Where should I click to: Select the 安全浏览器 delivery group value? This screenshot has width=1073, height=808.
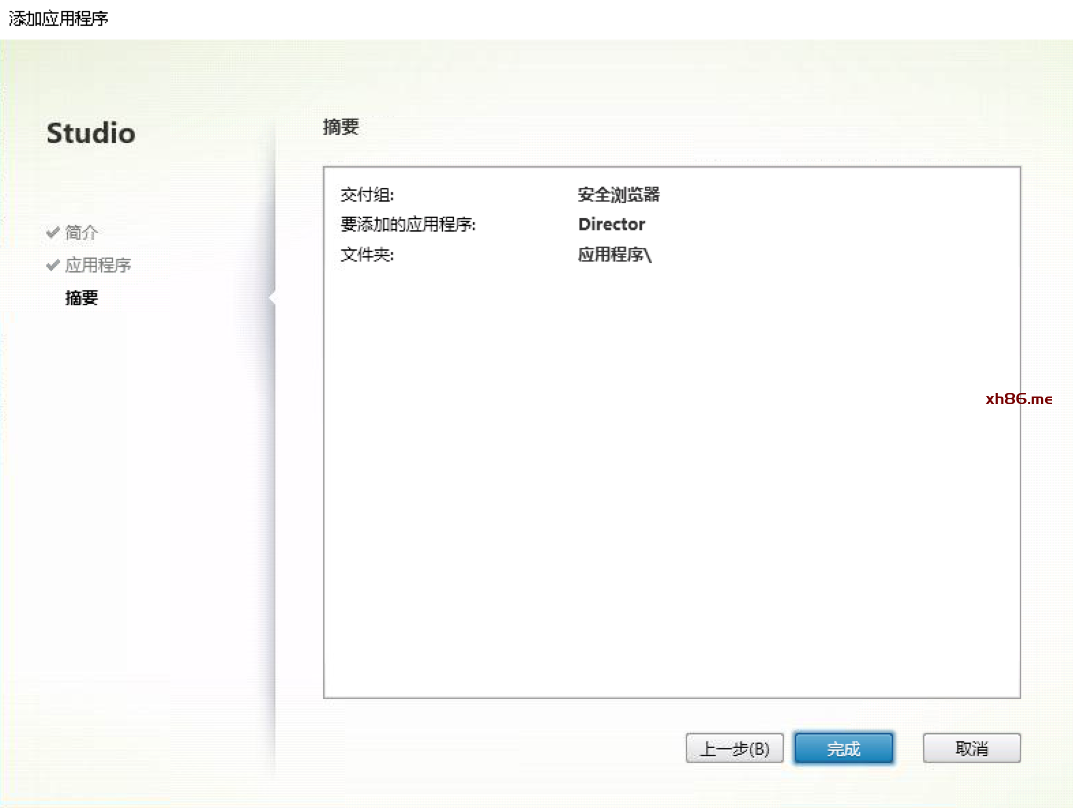coord(618,195)
